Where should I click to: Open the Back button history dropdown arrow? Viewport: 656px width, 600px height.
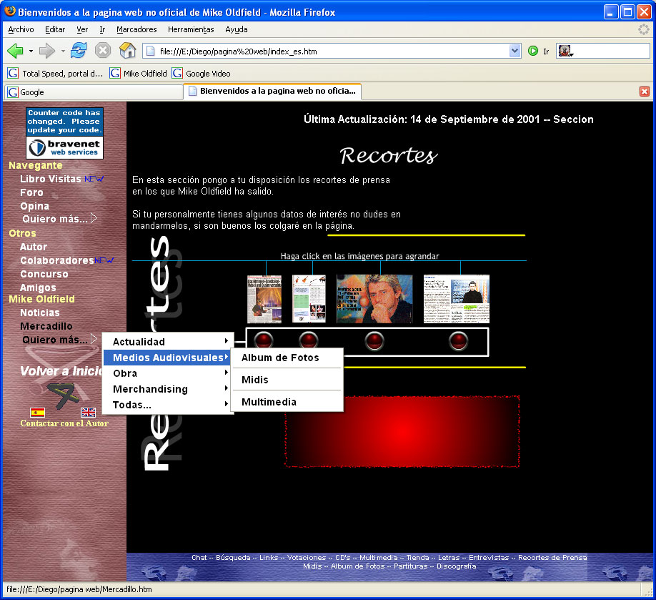coord(31,51)
